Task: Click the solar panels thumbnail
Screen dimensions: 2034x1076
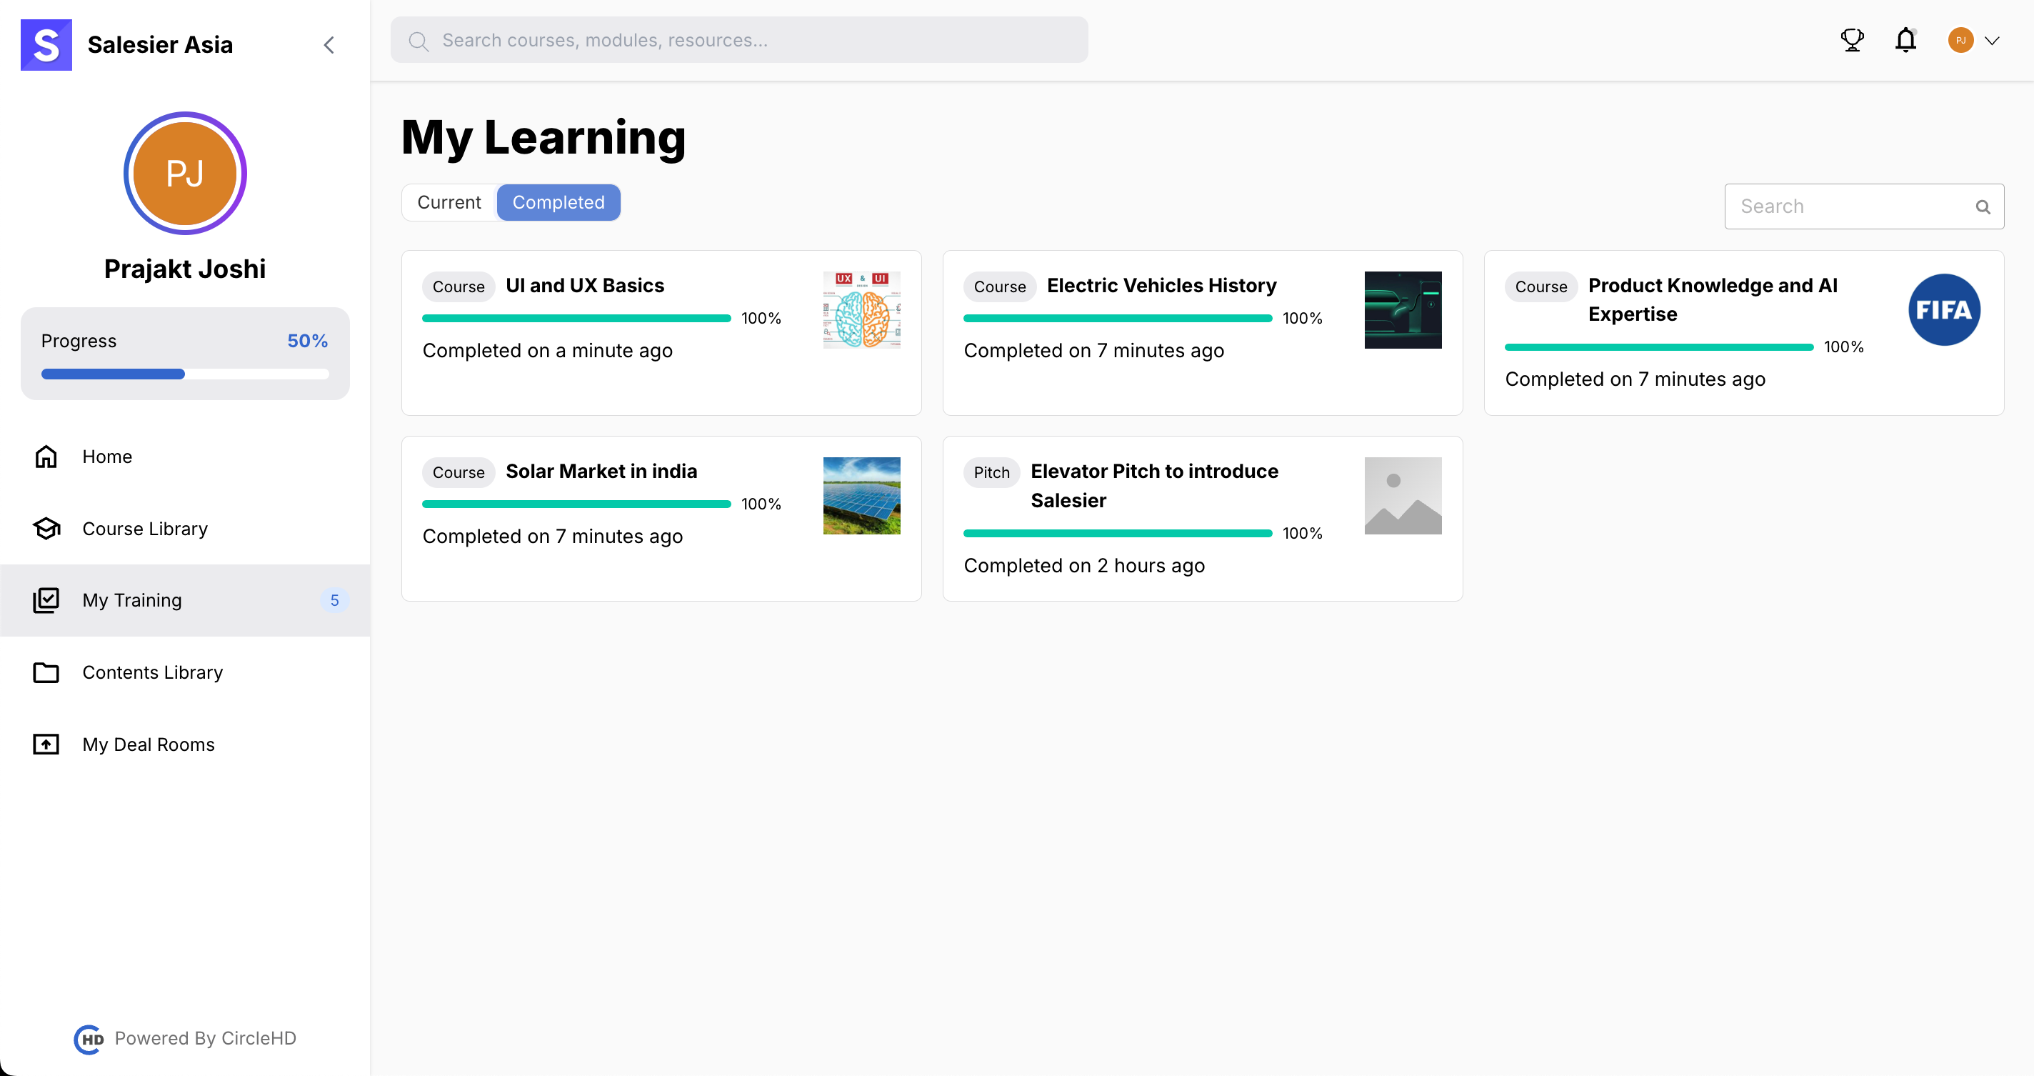Action: tap(861, 495)
